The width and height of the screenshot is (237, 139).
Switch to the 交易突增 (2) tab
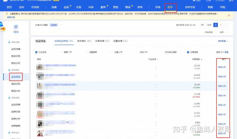[102, 41]
